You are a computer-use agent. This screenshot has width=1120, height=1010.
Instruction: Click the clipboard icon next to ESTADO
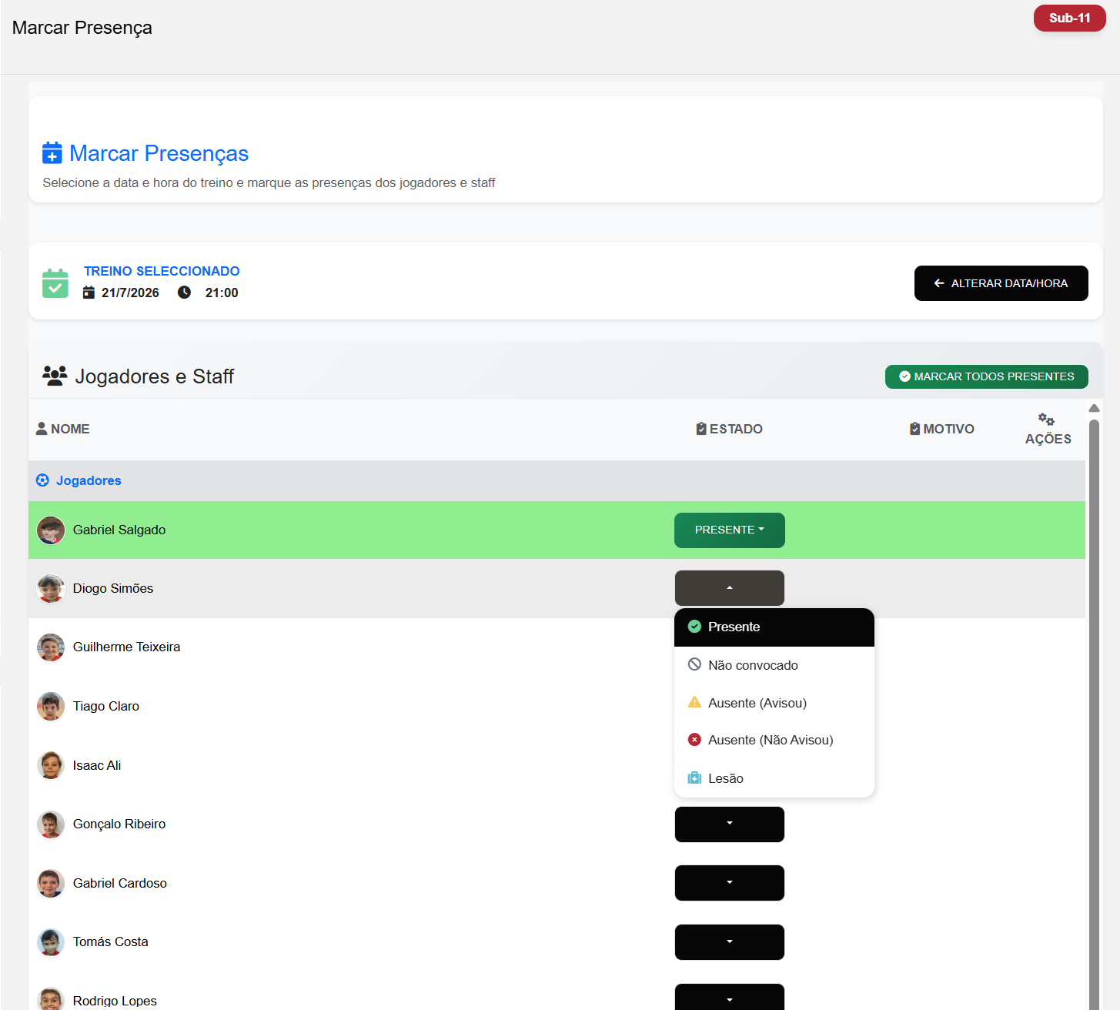pos(701,429)
